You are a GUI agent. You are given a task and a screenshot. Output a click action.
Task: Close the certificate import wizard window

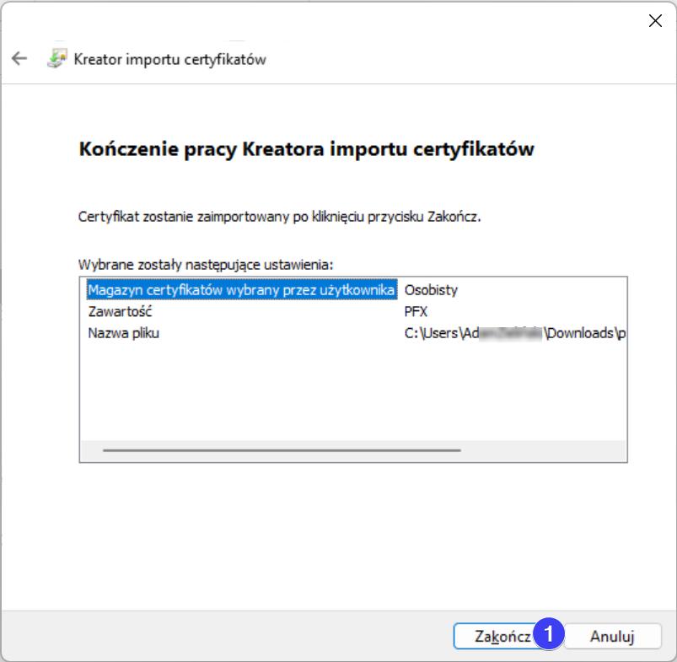pos(654,21)
